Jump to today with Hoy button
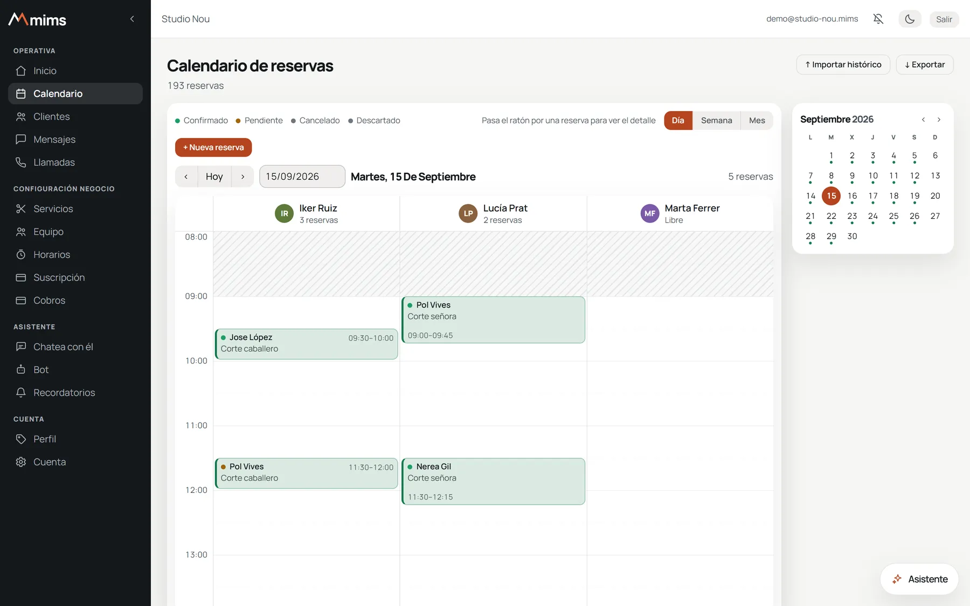 214,177
